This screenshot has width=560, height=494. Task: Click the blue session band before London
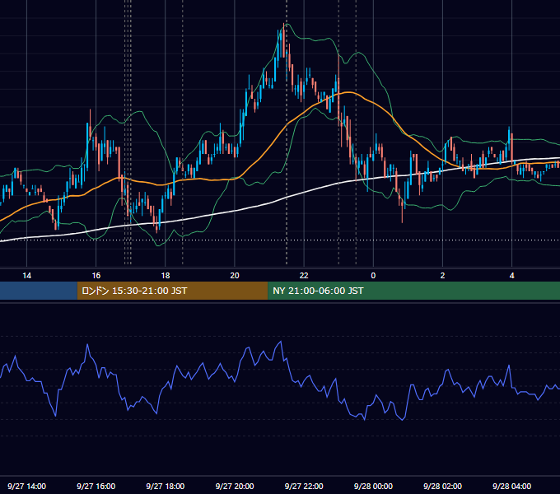[39, 291]
